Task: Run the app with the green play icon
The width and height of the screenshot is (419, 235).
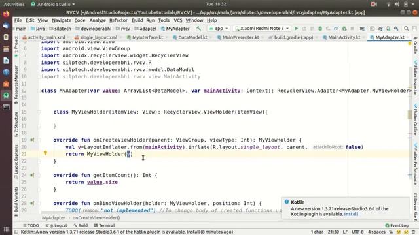Action: click(x=296, y=29)
